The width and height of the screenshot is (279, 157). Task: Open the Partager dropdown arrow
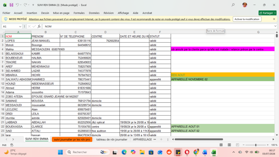pos(275,13)
